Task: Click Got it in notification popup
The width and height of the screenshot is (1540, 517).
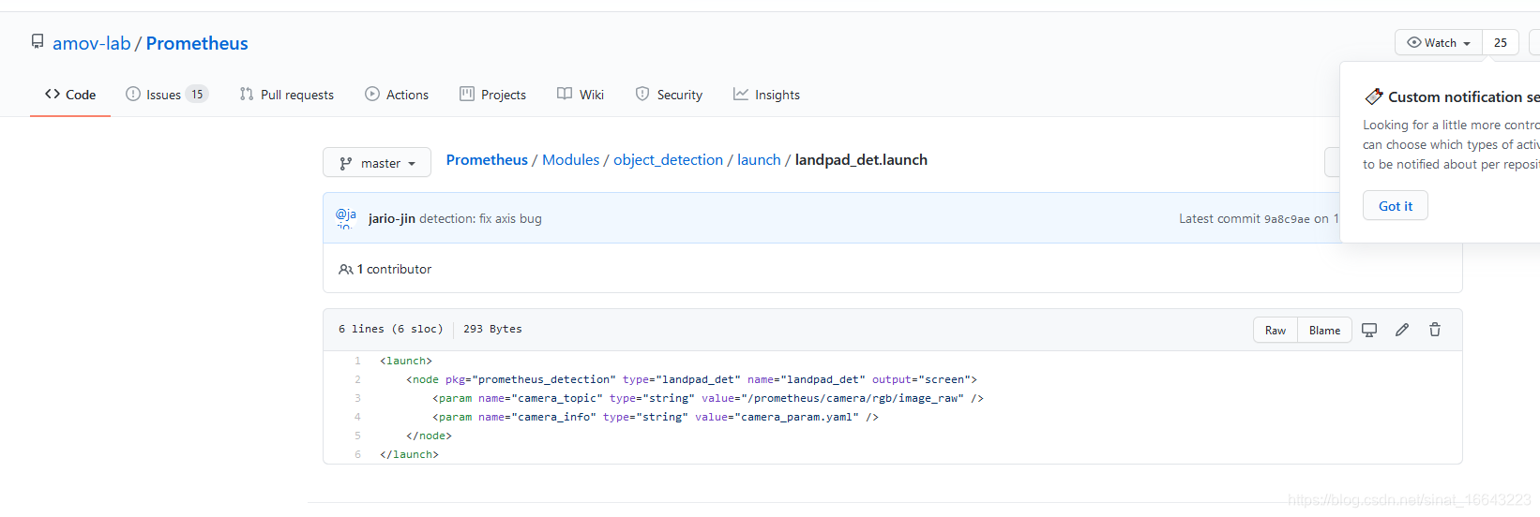Action: click(1396, 206)
